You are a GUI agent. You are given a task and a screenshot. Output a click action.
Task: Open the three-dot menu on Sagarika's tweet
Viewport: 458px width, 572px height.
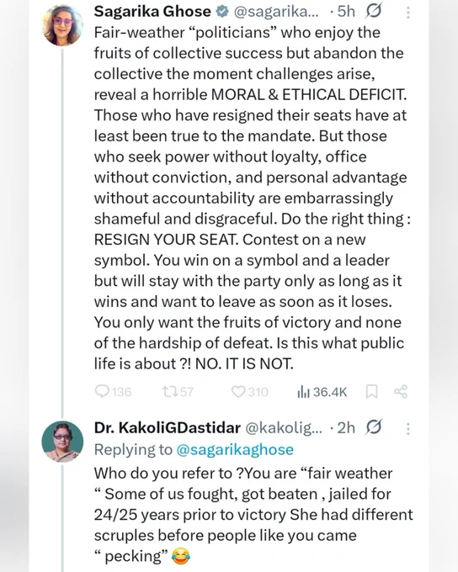408,12
